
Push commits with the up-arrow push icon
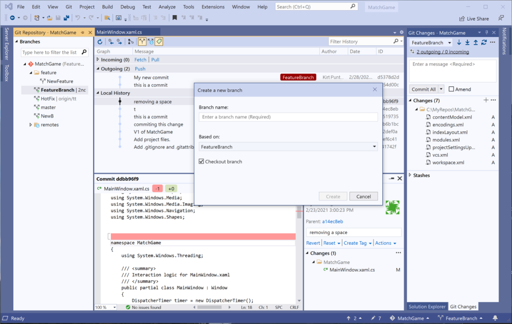point(476,42)
